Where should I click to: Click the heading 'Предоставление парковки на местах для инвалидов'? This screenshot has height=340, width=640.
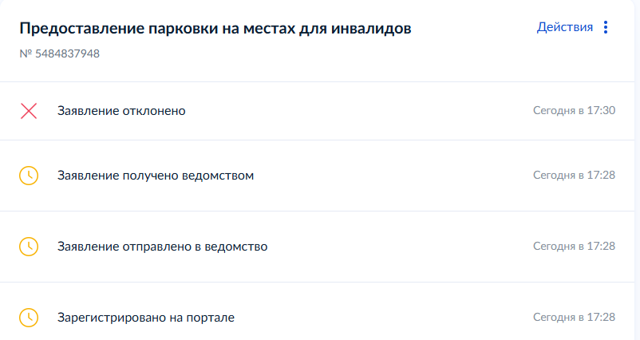point(215,28)
